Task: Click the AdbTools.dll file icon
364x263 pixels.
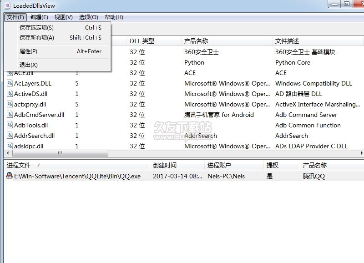Action: (x=10, y=125)
